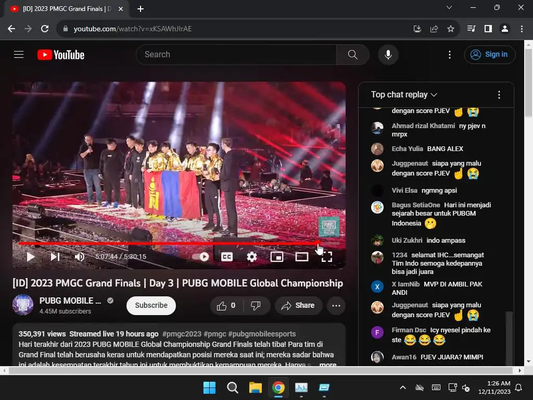Sign in to YouTube

coord(489,54)
